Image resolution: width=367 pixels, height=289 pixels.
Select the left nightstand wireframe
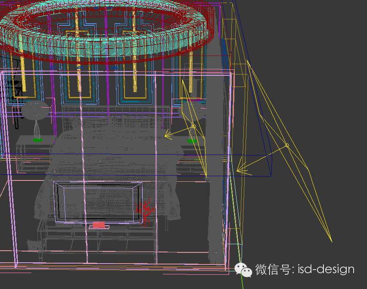click(34, 153)
